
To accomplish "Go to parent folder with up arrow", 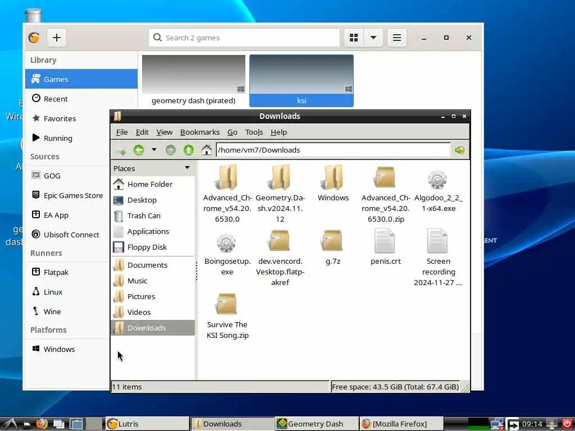I will 189,150.
